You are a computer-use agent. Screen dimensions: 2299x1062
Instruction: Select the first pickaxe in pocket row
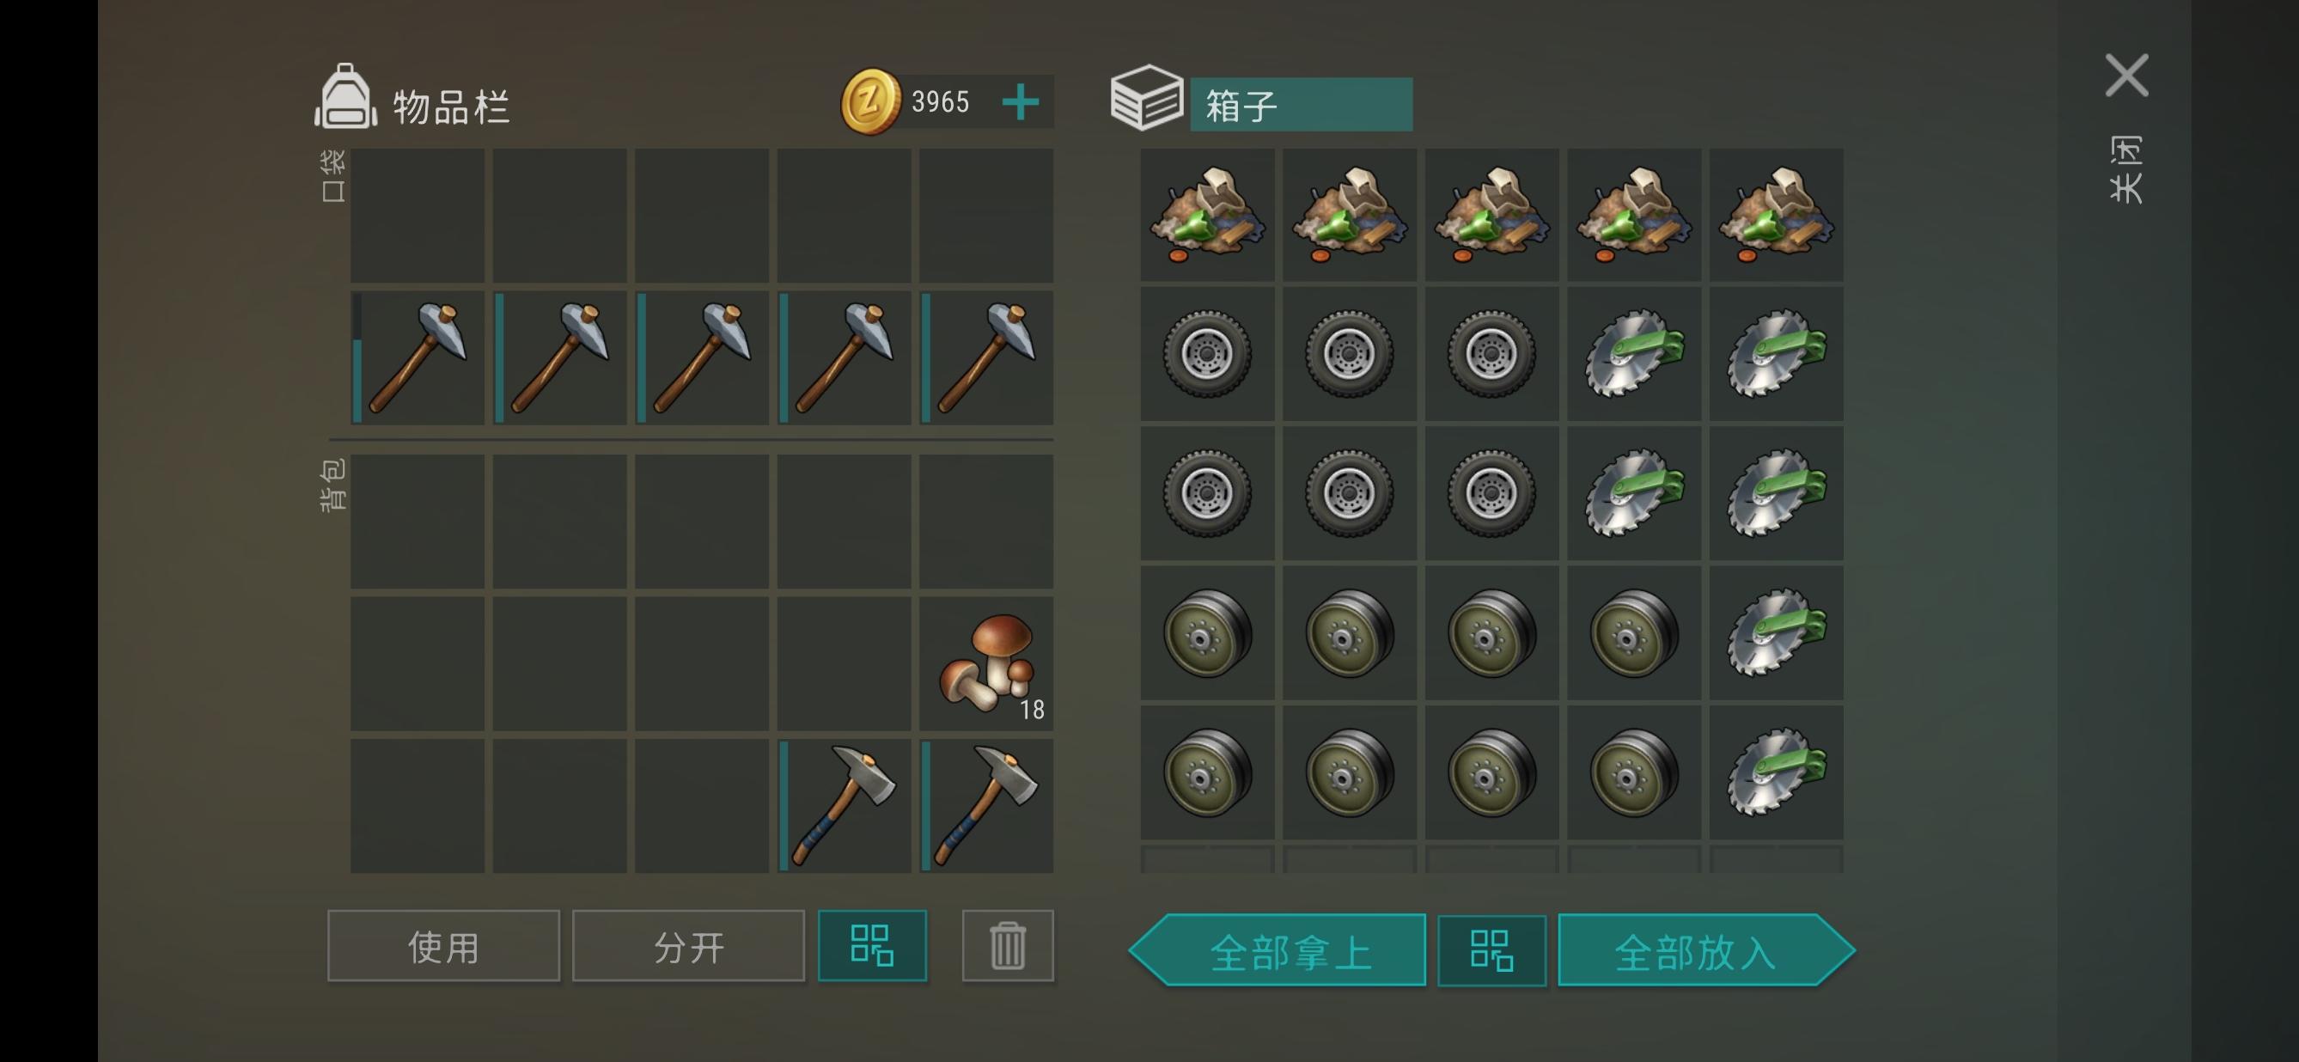(418, 357)
